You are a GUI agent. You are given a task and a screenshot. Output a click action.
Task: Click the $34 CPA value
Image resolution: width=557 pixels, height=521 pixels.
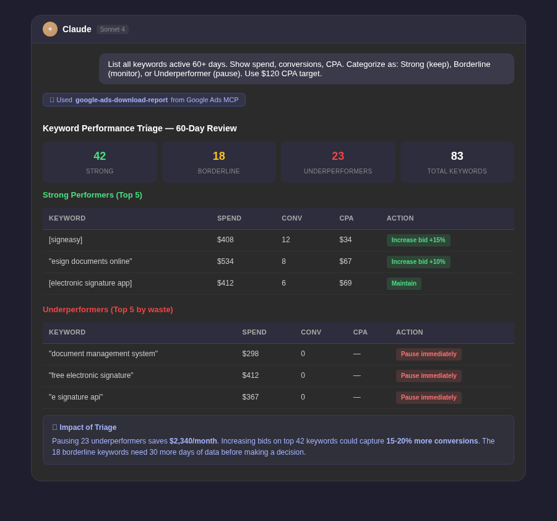pyautogui.click(x=345, y=240)
